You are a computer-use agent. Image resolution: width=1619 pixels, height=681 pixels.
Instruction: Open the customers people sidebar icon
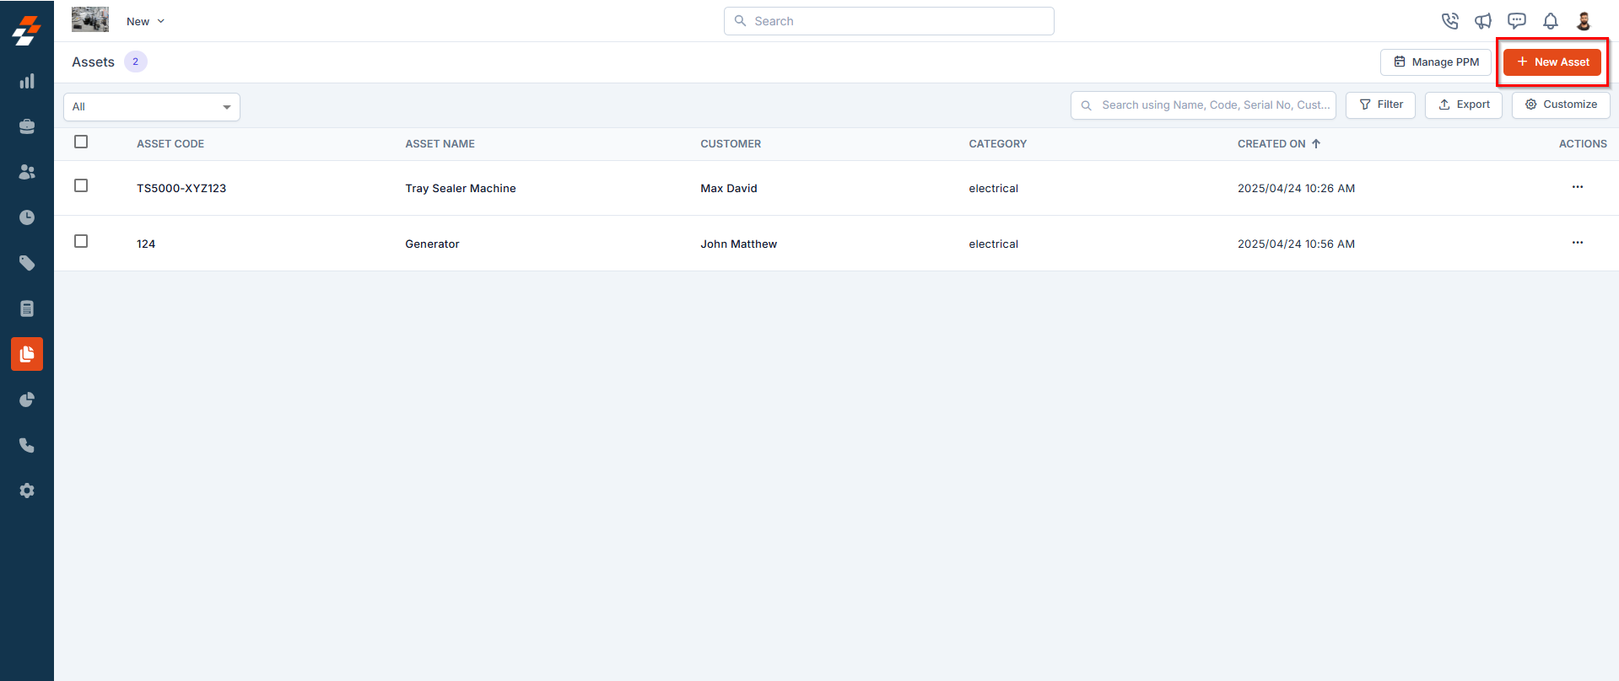[27, 172]
